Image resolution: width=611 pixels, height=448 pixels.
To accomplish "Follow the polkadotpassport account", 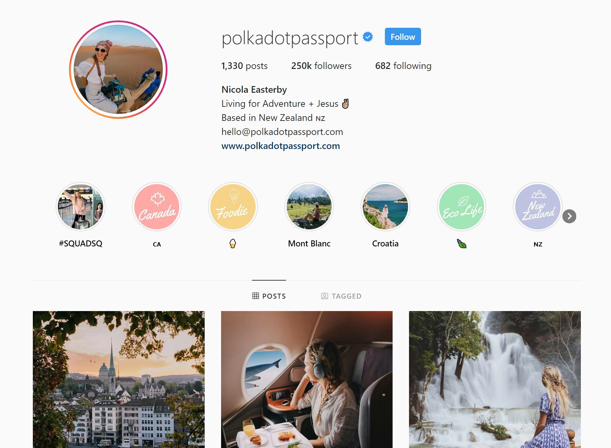I will pyautogui.click(x=403, y=36).
